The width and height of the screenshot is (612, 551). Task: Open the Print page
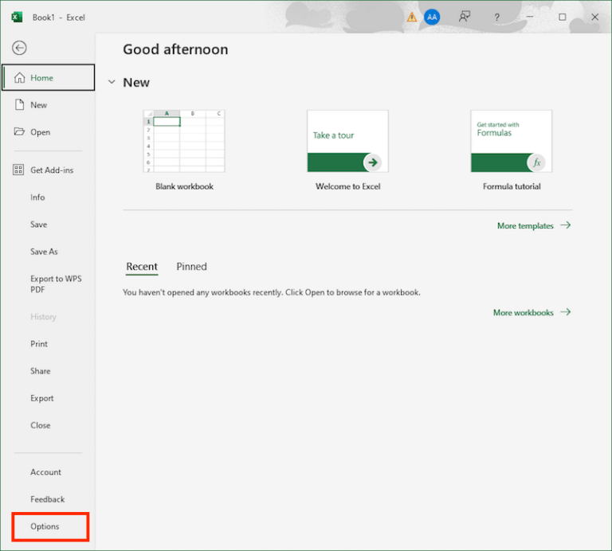click(39, 344)
